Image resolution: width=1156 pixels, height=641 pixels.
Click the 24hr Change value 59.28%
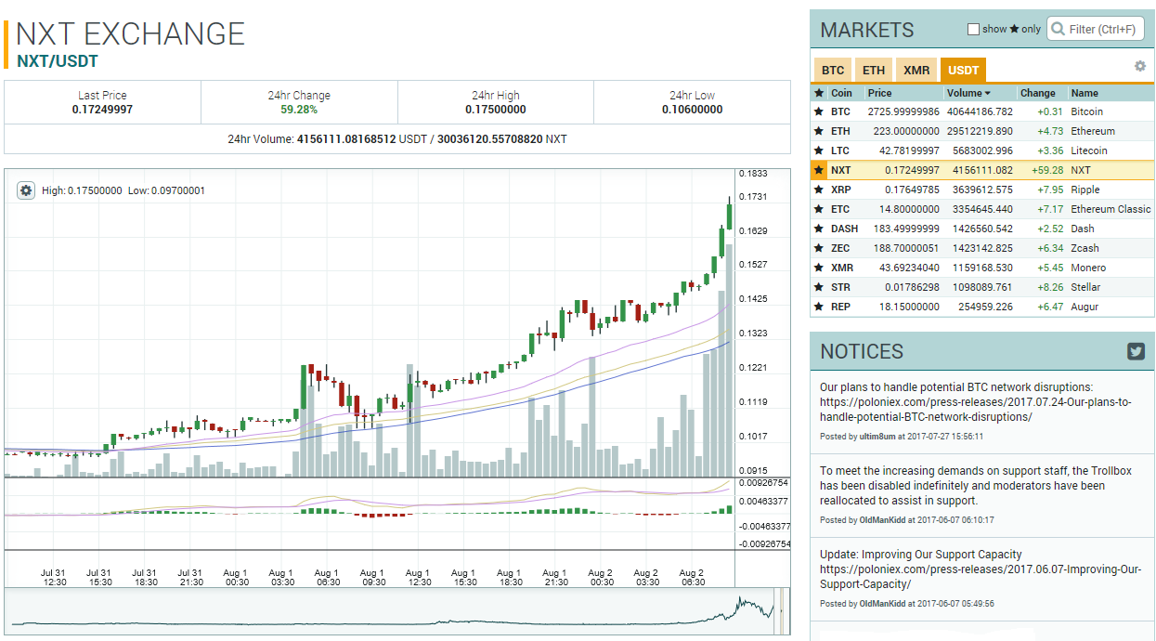299,110
